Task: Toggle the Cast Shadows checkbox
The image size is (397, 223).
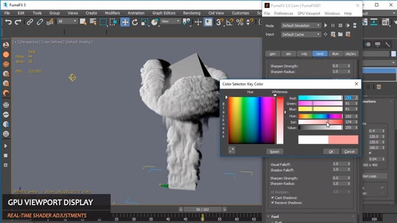Action: (x=273, y=198)
